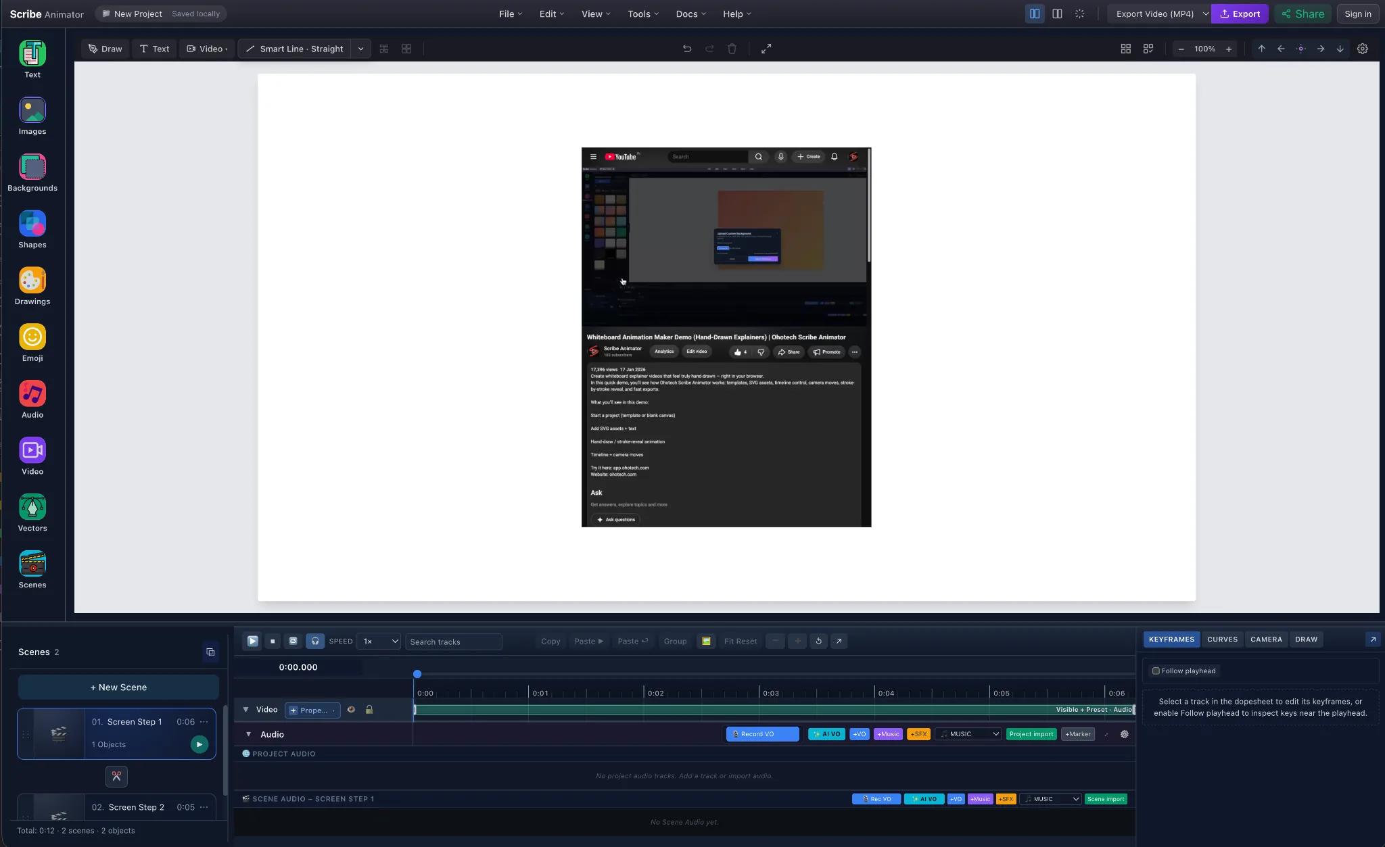The height and width of the screenshot is (847, 1385).
Task: Open the Audio library in sidebar
Action: pos(32,400)
